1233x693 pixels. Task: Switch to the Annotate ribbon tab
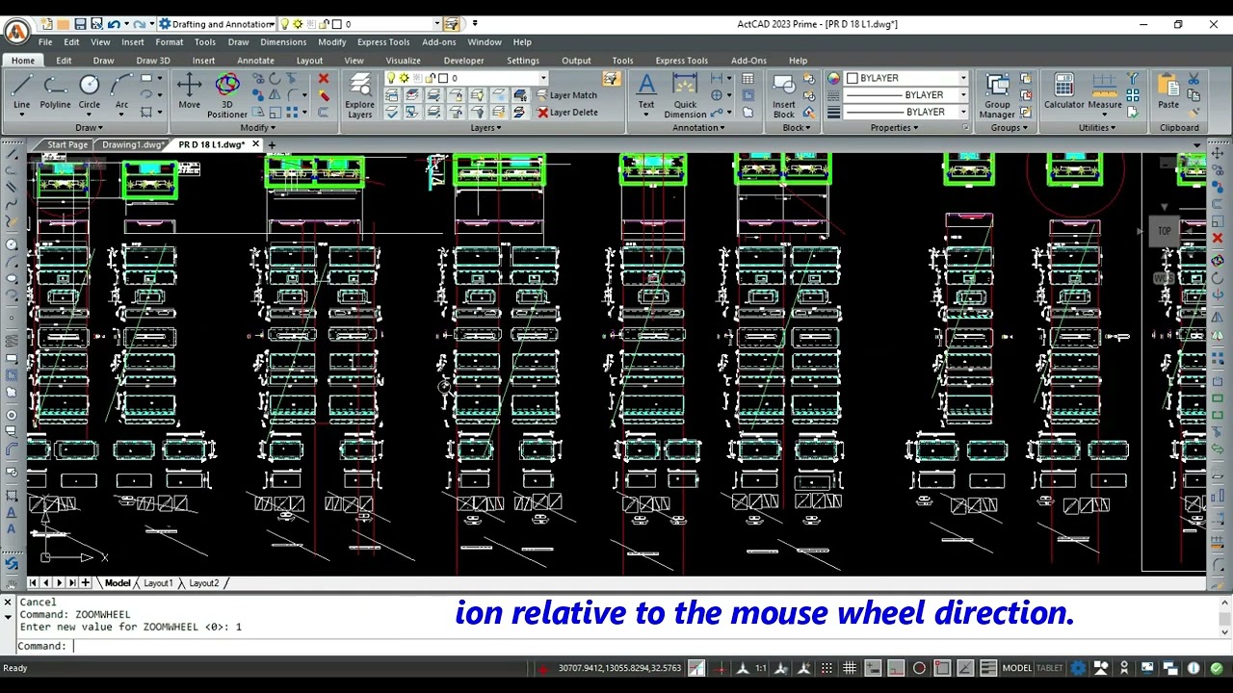tap(255, 61)
